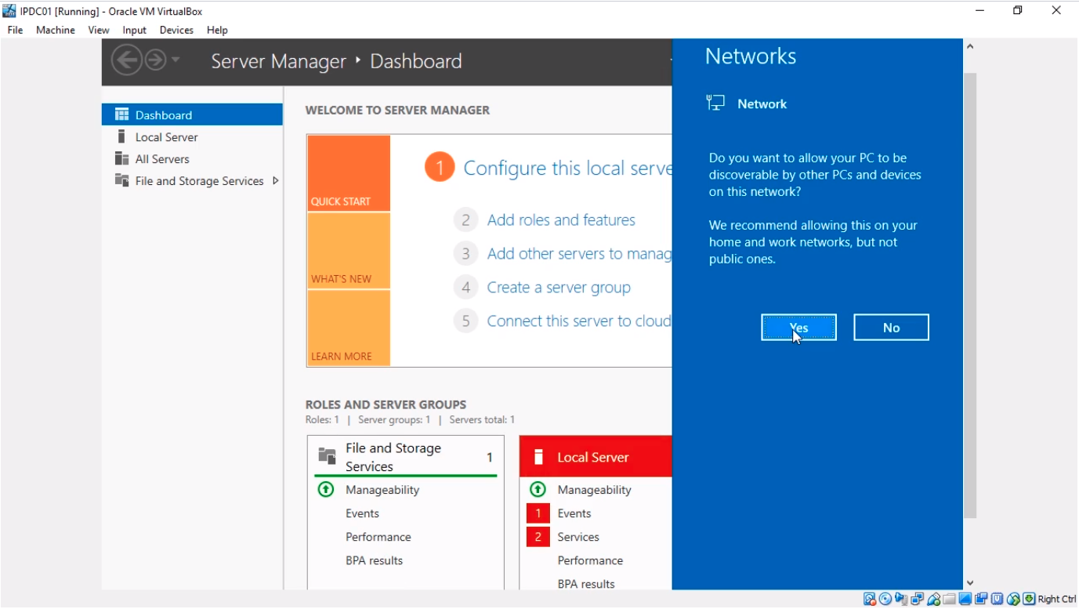Open the WHAT'S NEW tile
1079x609 pixels.
[349, 251]
